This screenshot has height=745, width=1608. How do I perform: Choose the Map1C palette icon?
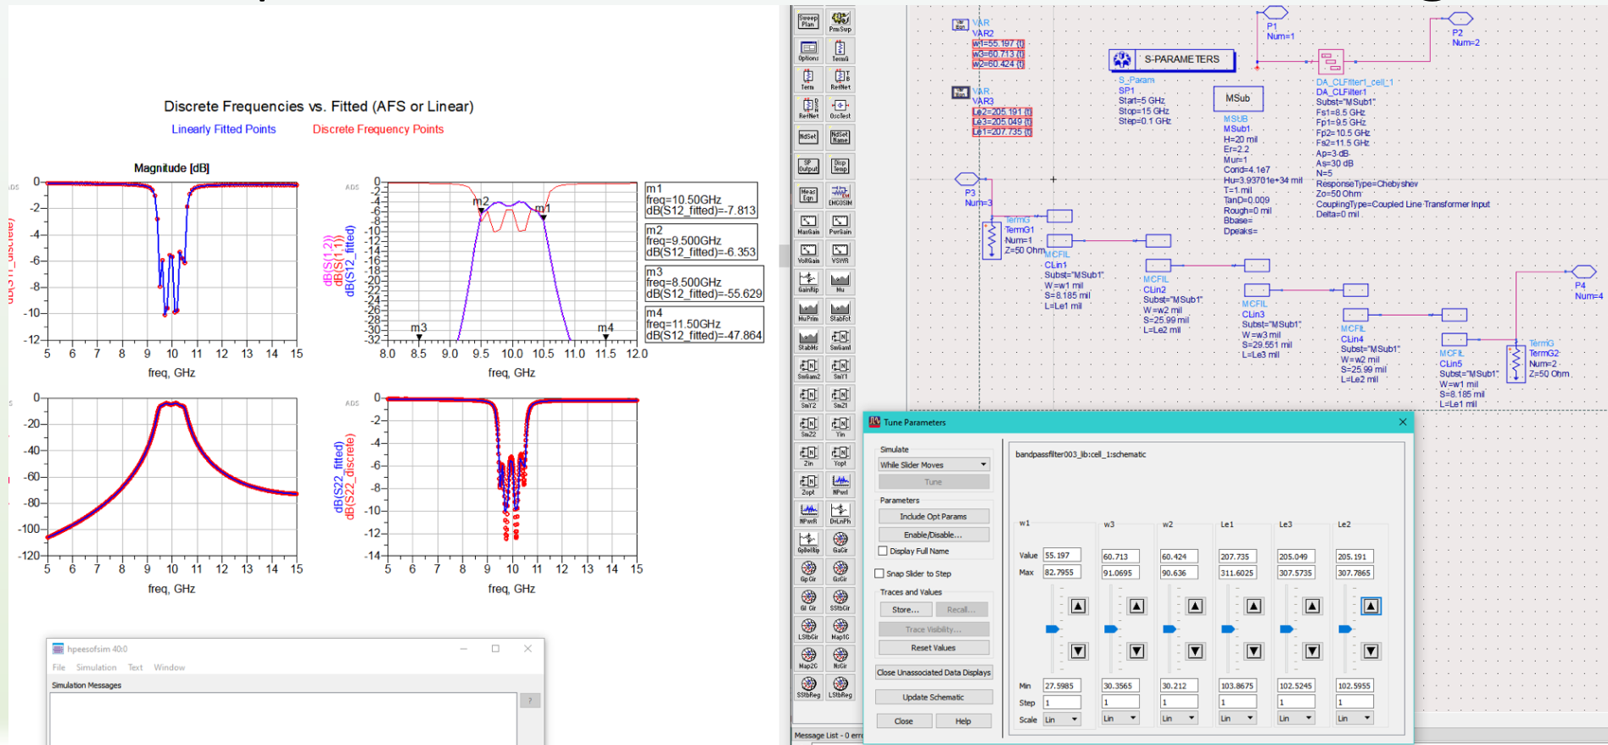840,627
